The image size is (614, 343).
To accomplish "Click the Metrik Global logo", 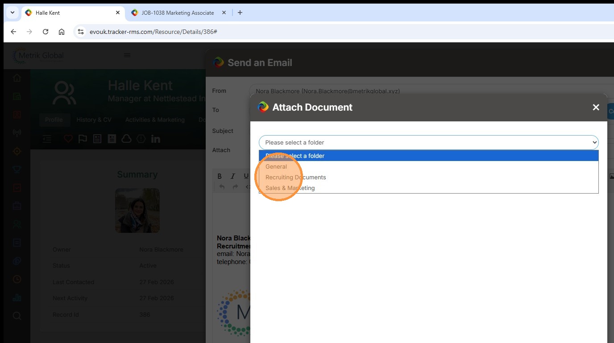I will 38,55.
